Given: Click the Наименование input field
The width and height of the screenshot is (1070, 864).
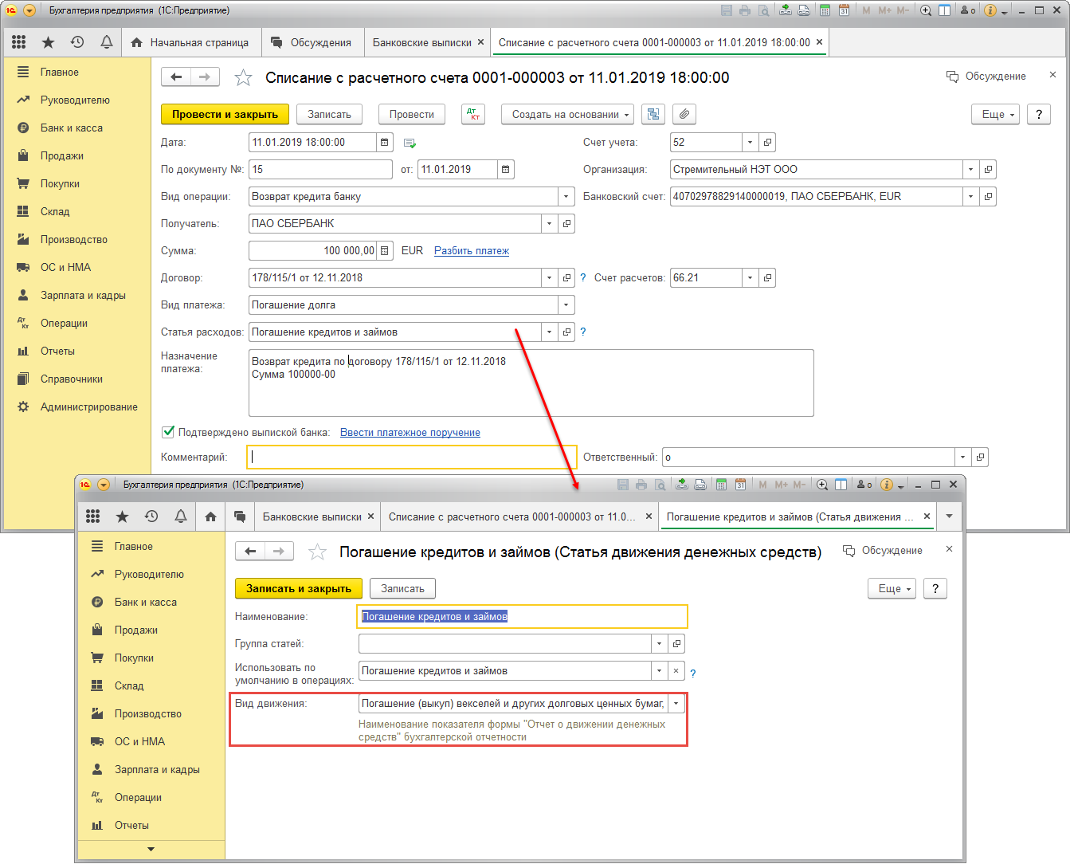Looking at the screenshot, I should (522, 617).
